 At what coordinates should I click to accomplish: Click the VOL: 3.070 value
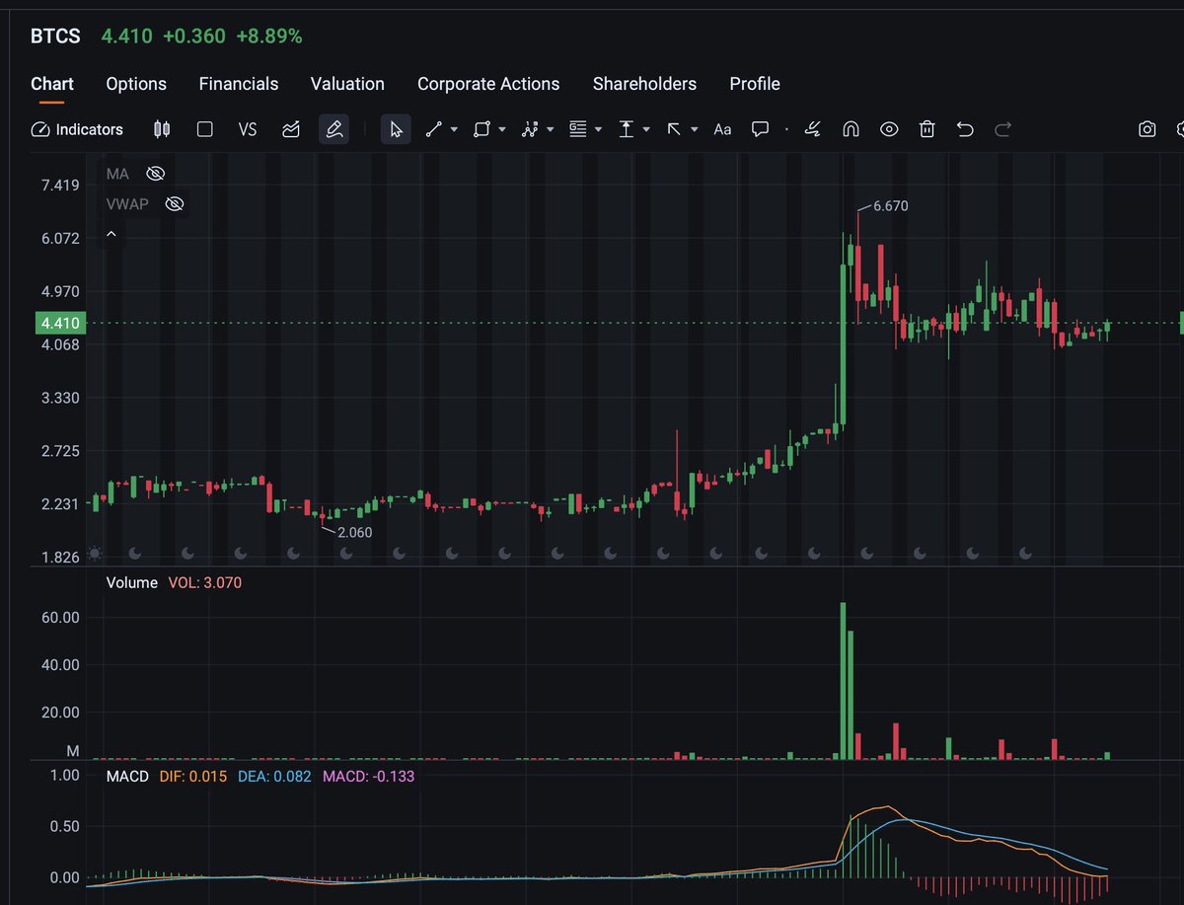(x=205, y=583)
